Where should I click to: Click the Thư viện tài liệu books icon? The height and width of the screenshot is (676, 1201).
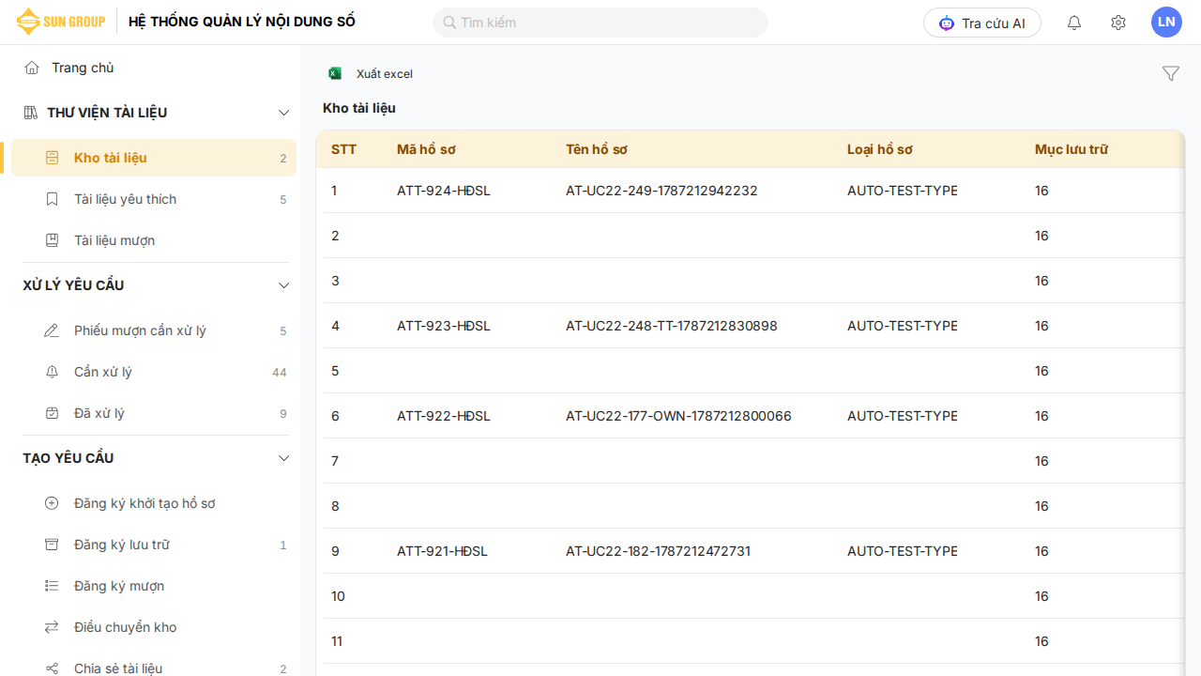click(x=30, y=113)
